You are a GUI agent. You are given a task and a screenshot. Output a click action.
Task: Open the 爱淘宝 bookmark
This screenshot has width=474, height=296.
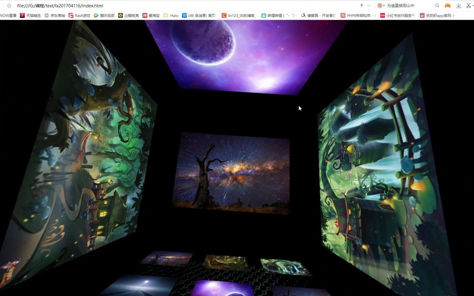[151, 16]
